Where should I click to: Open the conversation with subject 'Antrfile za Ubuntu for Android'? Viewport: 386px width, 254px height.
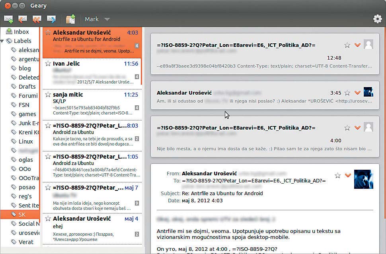point(92,43)
